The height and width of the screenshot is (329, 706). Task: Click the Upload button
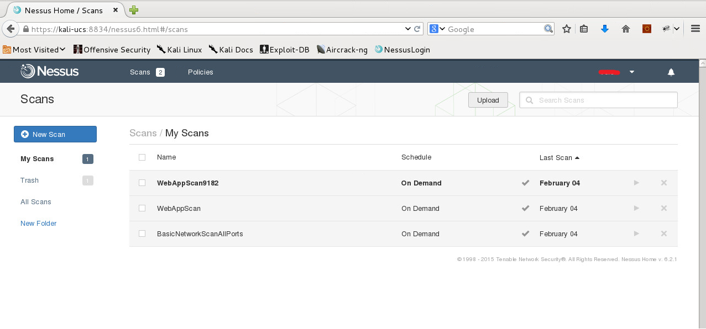coord(488,100)
